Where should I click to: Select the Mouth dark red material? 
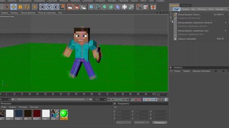pos(37,114)
